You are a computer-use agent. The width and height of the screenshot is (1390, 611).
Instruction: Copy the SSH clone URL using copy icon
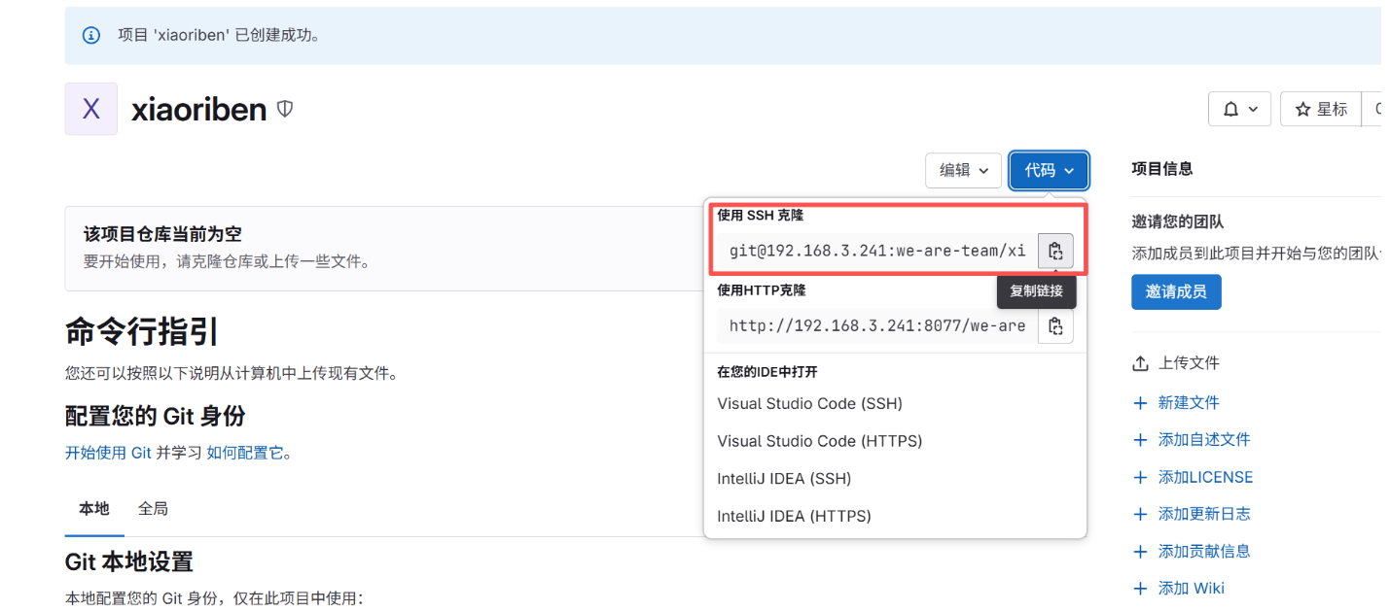tap(1055, 251)
